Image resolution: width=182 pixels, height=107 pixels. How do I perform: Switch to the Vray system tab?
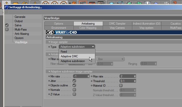pyautogui.click(x=147, y=28)
